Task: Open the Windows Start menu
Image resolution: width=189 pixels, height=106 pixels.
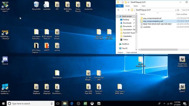Action: click(x=3, y=103)
